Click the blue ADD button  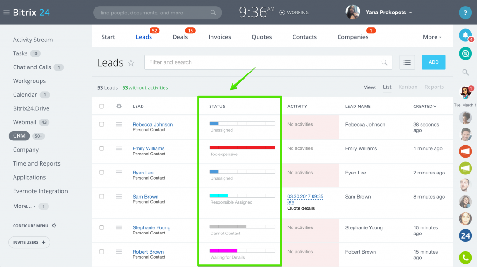point(434,62)
